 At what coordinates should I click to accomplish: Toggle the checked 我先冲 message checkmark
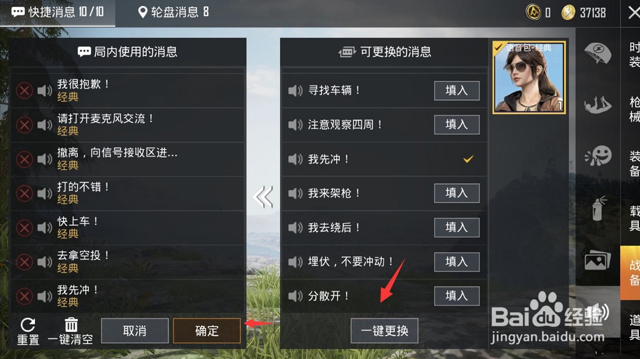(x=468, y=159)
